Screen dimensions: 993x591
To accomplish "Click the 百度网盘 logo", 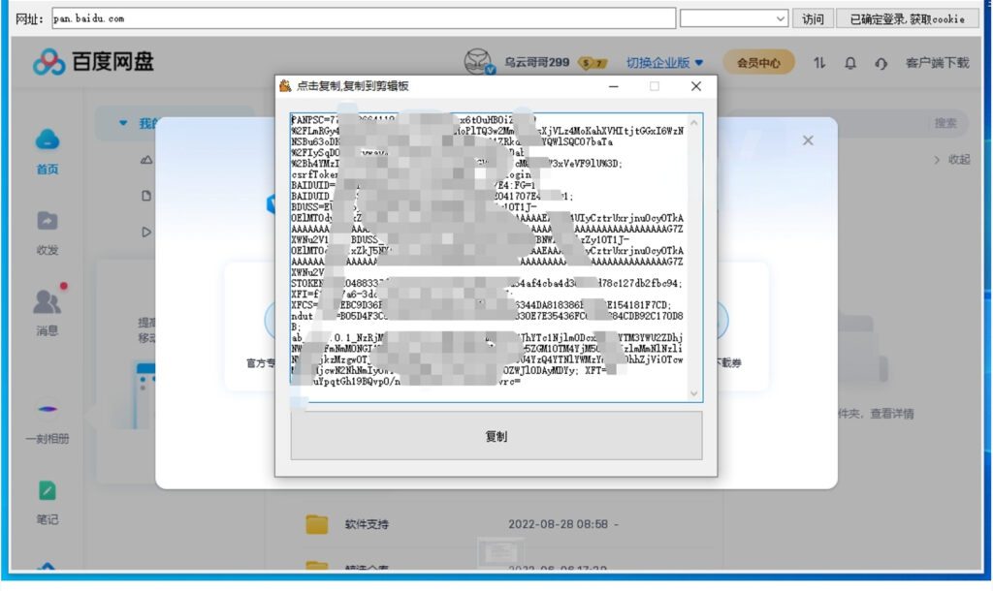I will tap(93, 62).
